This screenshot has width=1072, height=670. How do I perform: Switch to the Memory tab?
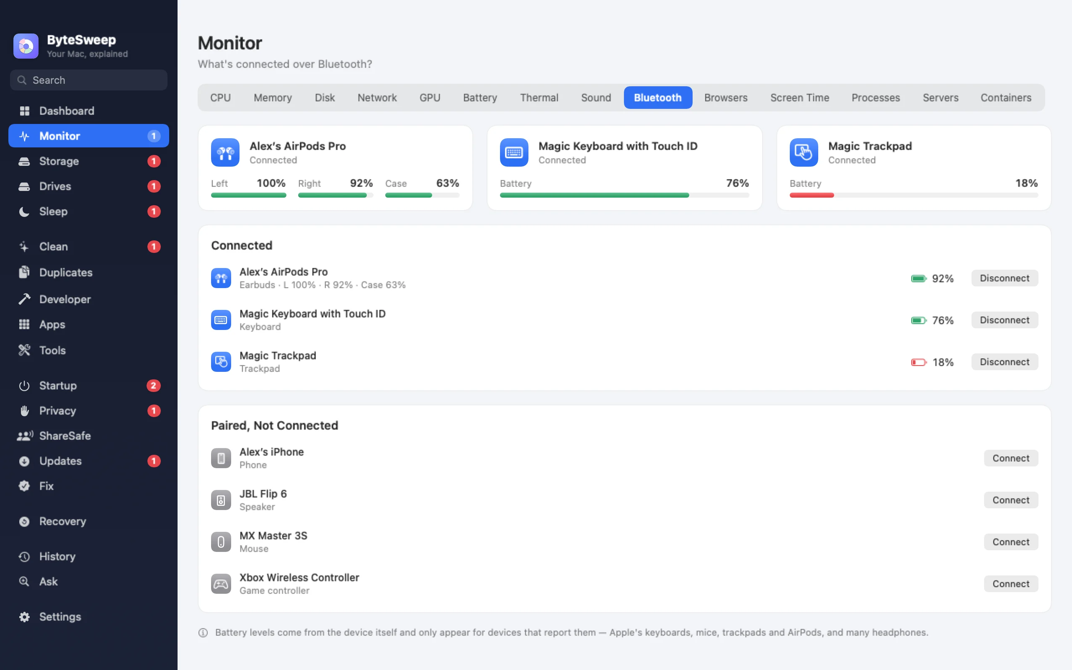273,98
